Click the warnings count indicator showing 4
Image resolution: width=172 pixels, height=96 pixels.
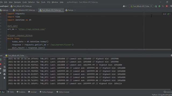[164, 14]
